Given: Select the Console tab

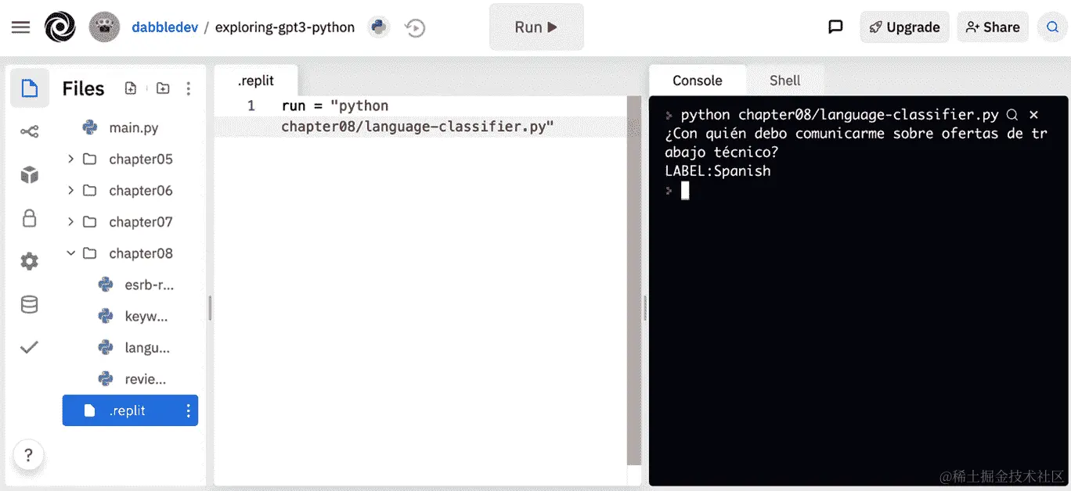Looking at the screenshot, I should [697, 80].
